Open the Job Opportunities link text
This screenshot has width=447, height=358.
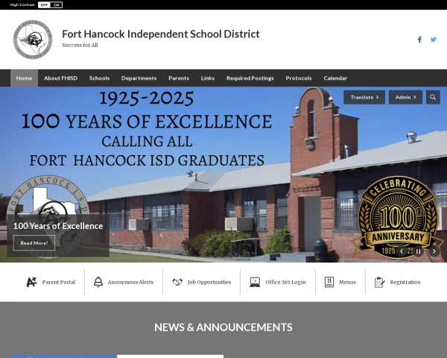point(209,282)
